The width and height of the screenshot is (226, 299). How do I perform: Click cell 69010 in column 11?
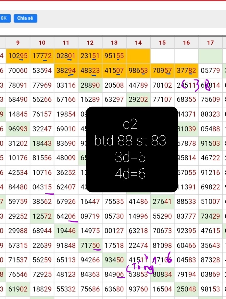pos(66,129)
